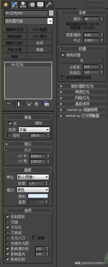Image resolution: width=108 pixels, height=267 pixels.
Task: Toggle the 开 light checkbox
Action: [10, 123]
